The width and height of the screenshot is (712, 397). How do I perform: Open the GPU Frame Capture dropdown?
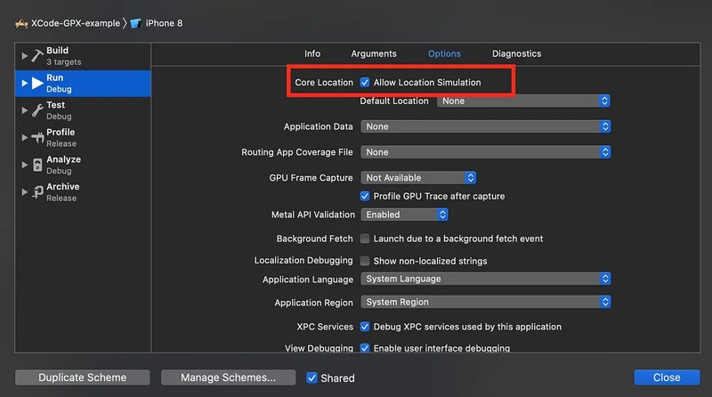coord(418,178)
